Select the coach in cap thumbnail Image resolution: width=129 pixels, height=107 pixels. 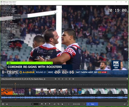click(41, 92)
